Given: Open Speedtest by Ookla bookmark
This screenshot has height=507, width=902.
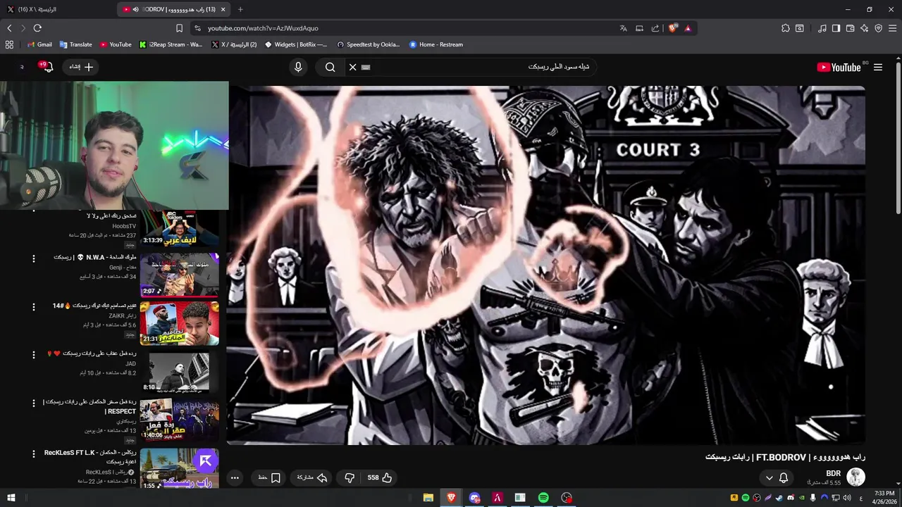Looking at the screenshot, I should click(x=369, y=44).
